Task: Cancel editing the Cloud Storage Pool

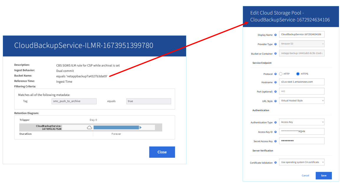Action: click(x=305, y=176)
